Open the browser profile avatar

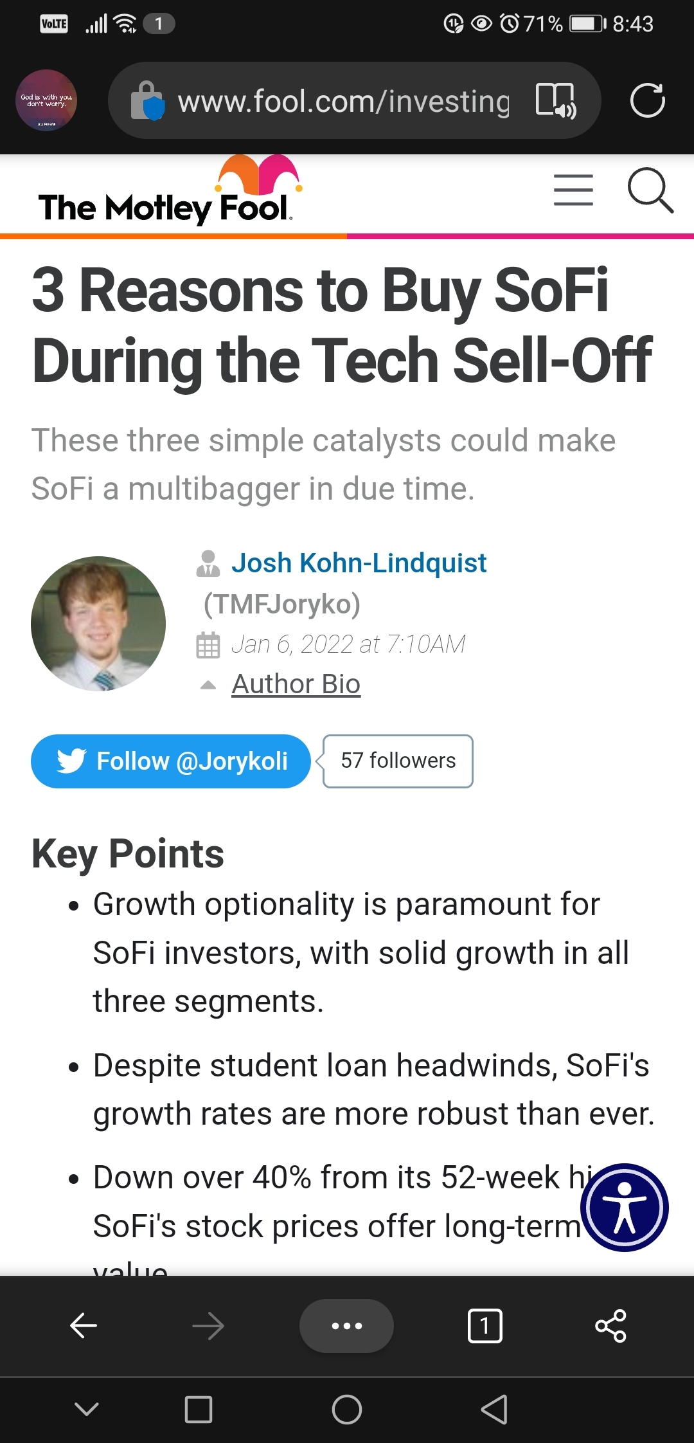click(x=46, y=100)
